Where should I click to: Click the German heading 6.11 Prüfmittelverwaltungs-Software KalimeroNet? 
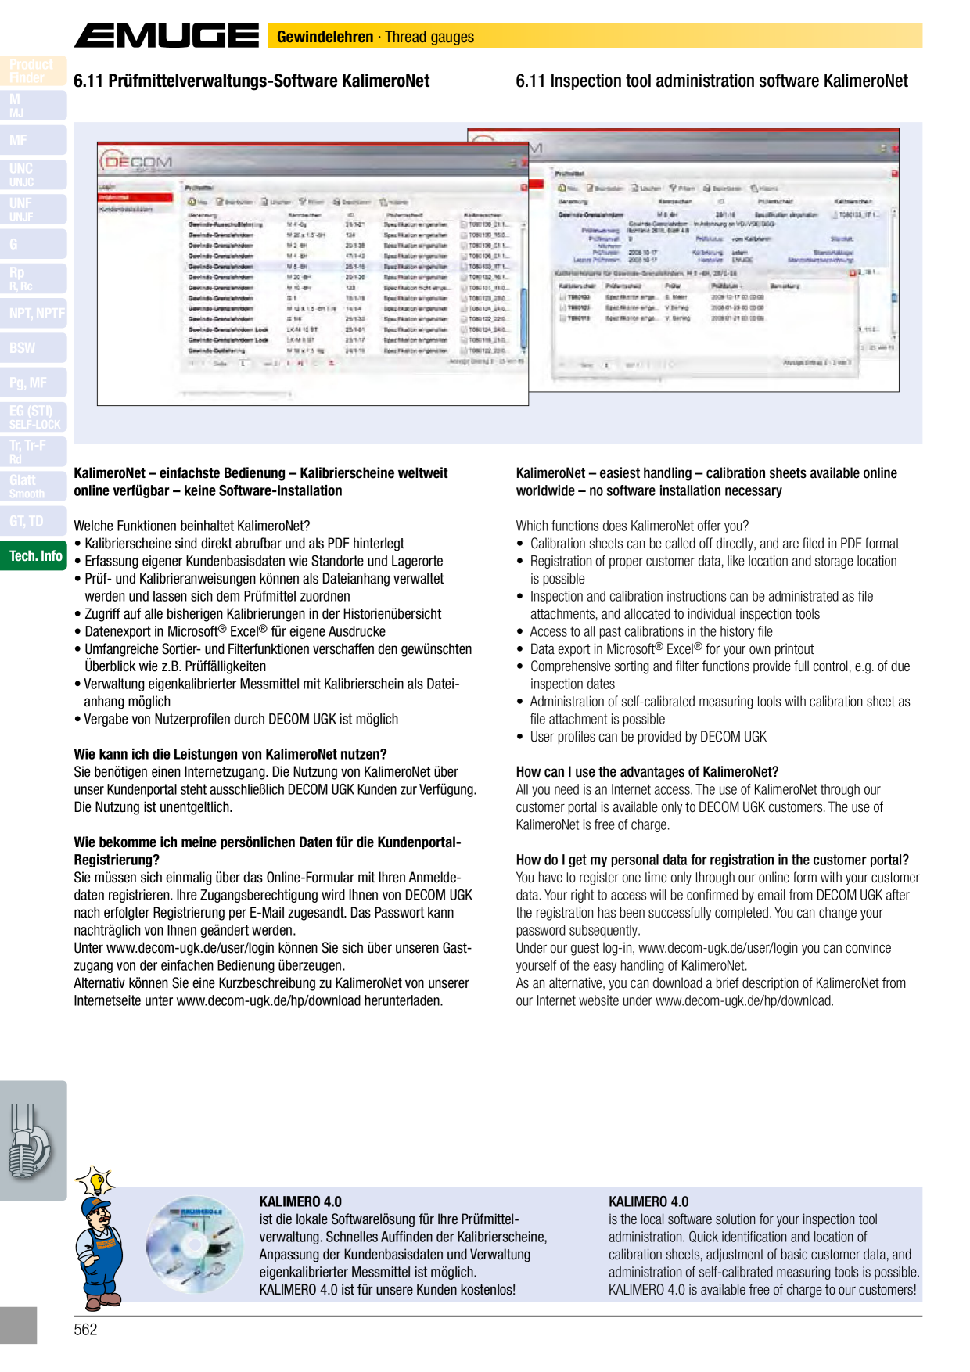252,81
